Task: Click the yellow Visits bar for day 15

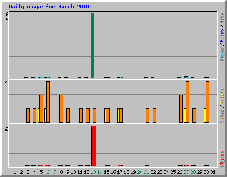Action: [x=105, y=115]
